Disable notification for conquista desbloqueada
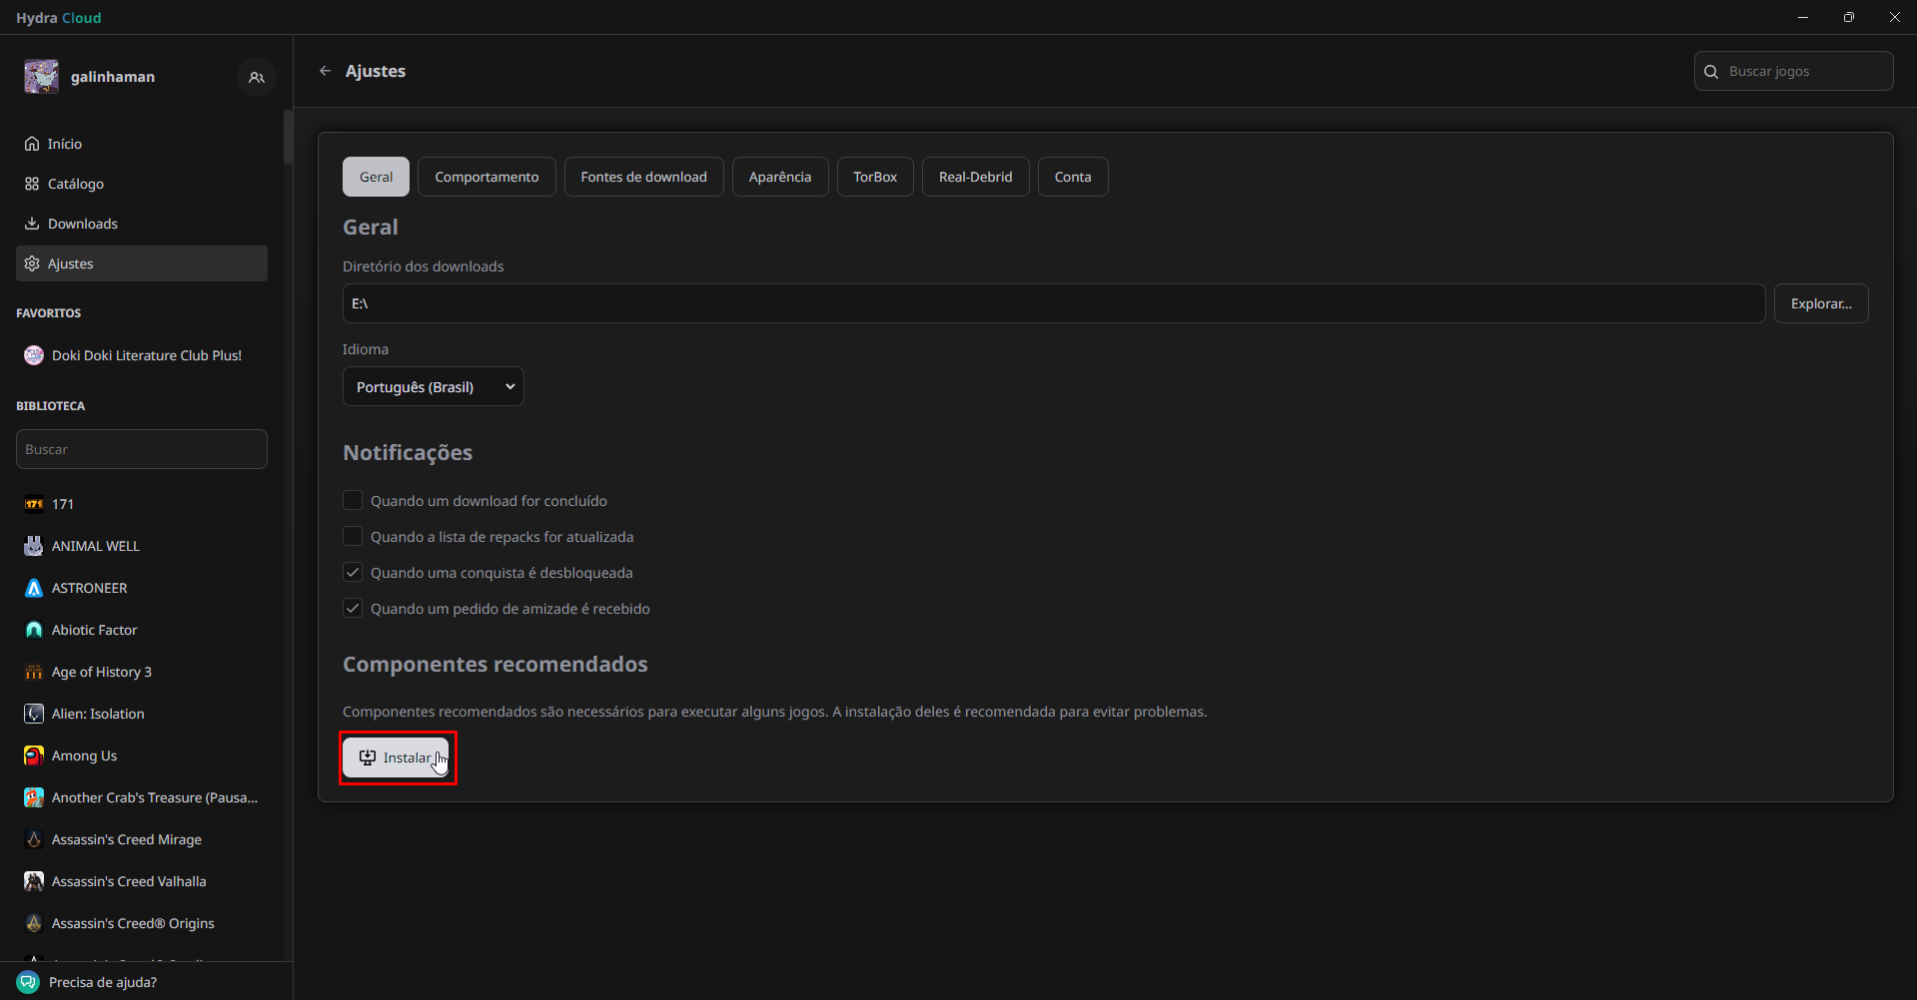 pyautogui.click(x=353, y=572)
